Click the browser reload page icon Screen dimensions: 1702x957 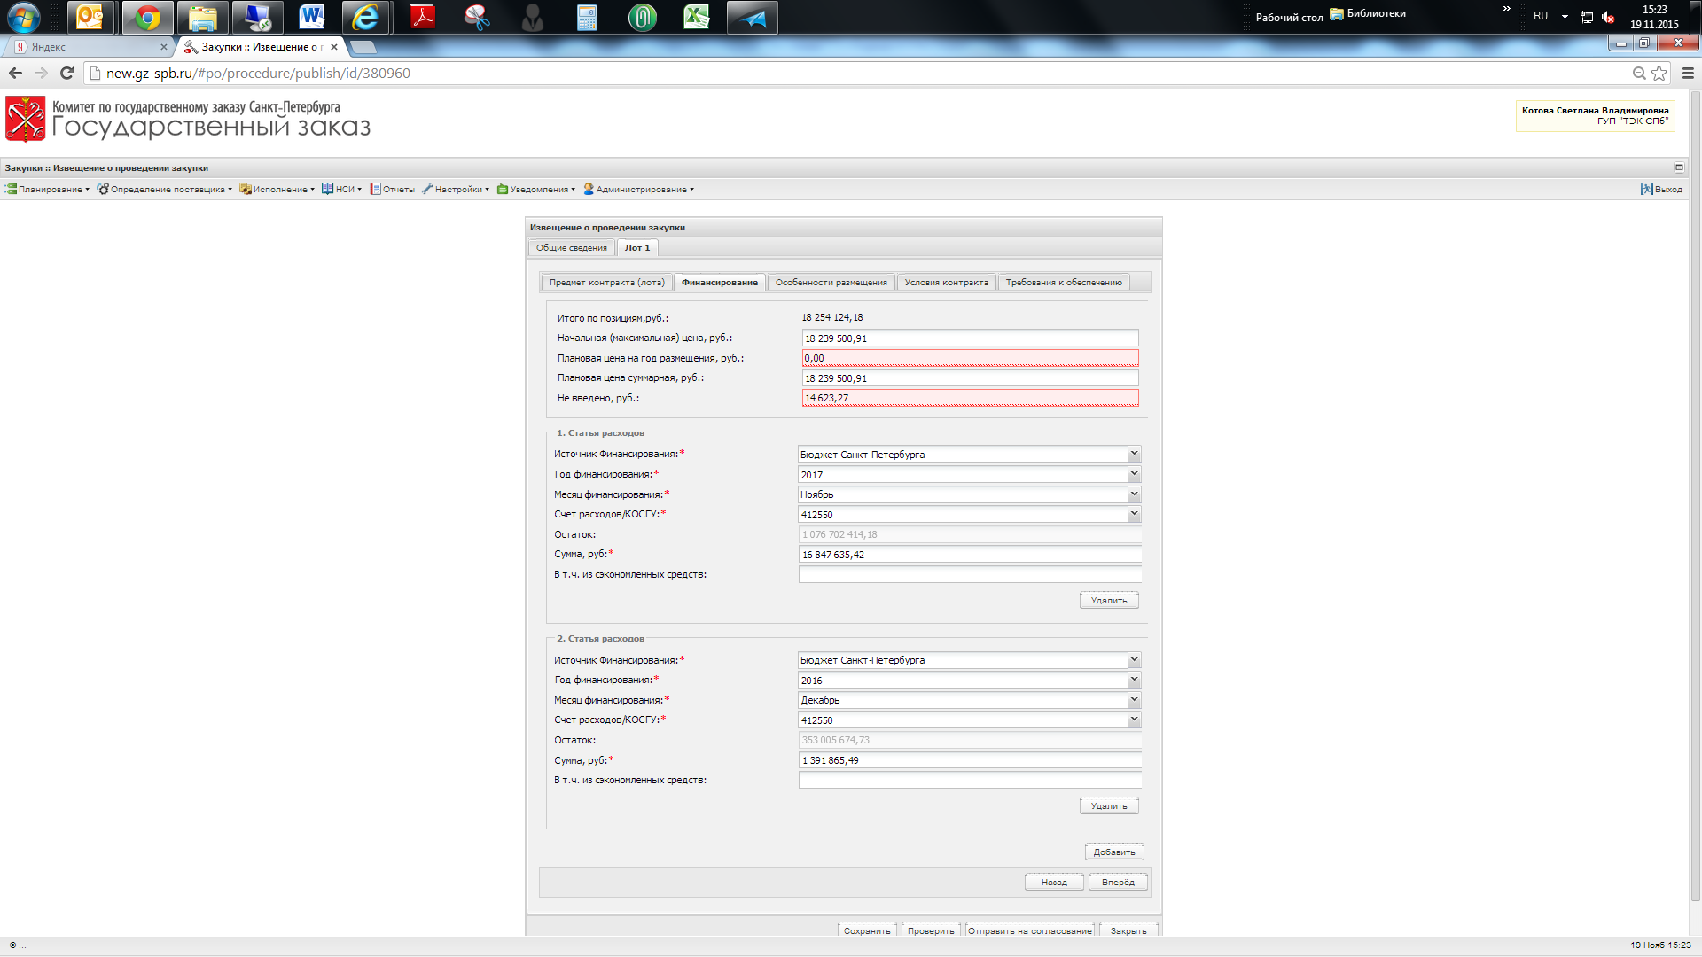66,74
